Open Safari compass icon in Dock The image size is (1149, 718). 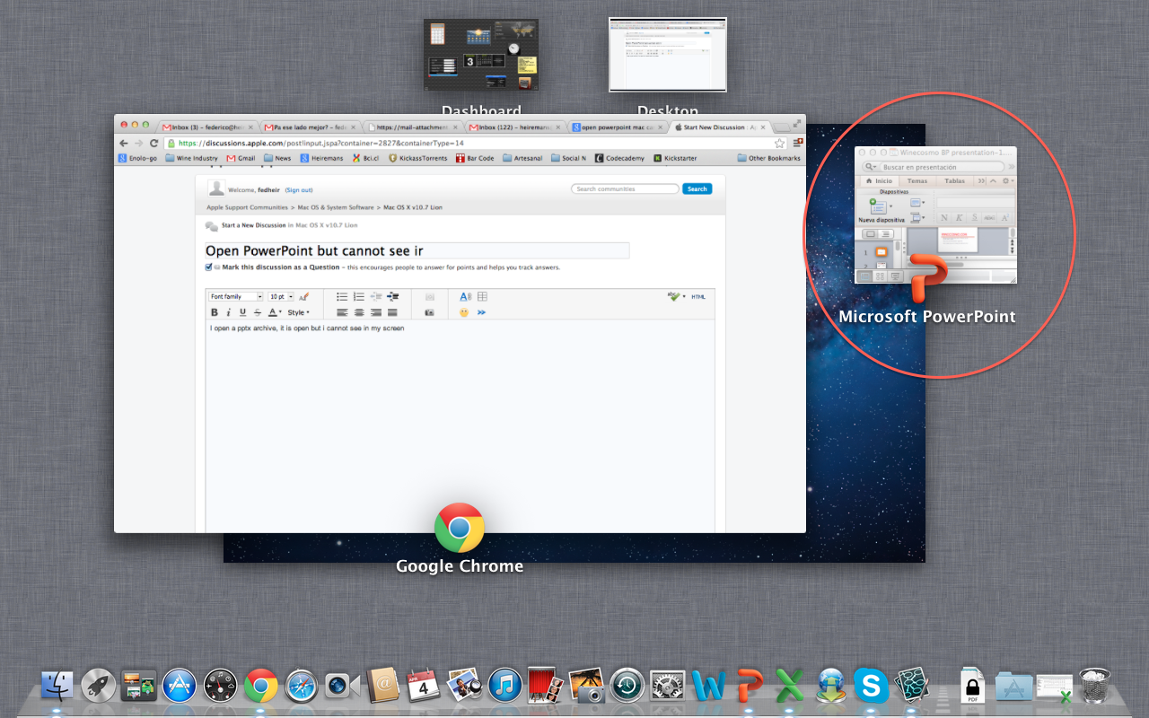click(x=302, y=687)
